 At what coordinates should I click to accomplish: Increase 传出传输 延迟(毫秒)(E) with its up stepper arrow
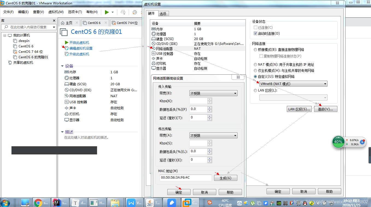tap(210, 159)
